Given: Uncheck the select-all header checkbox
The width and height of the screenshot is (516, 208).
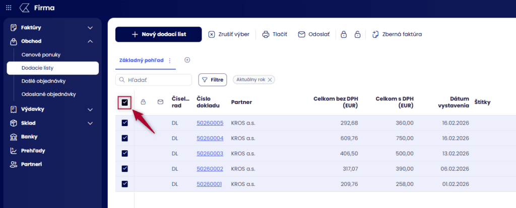Looking at the screenshot, I should (x=124, y=102).
